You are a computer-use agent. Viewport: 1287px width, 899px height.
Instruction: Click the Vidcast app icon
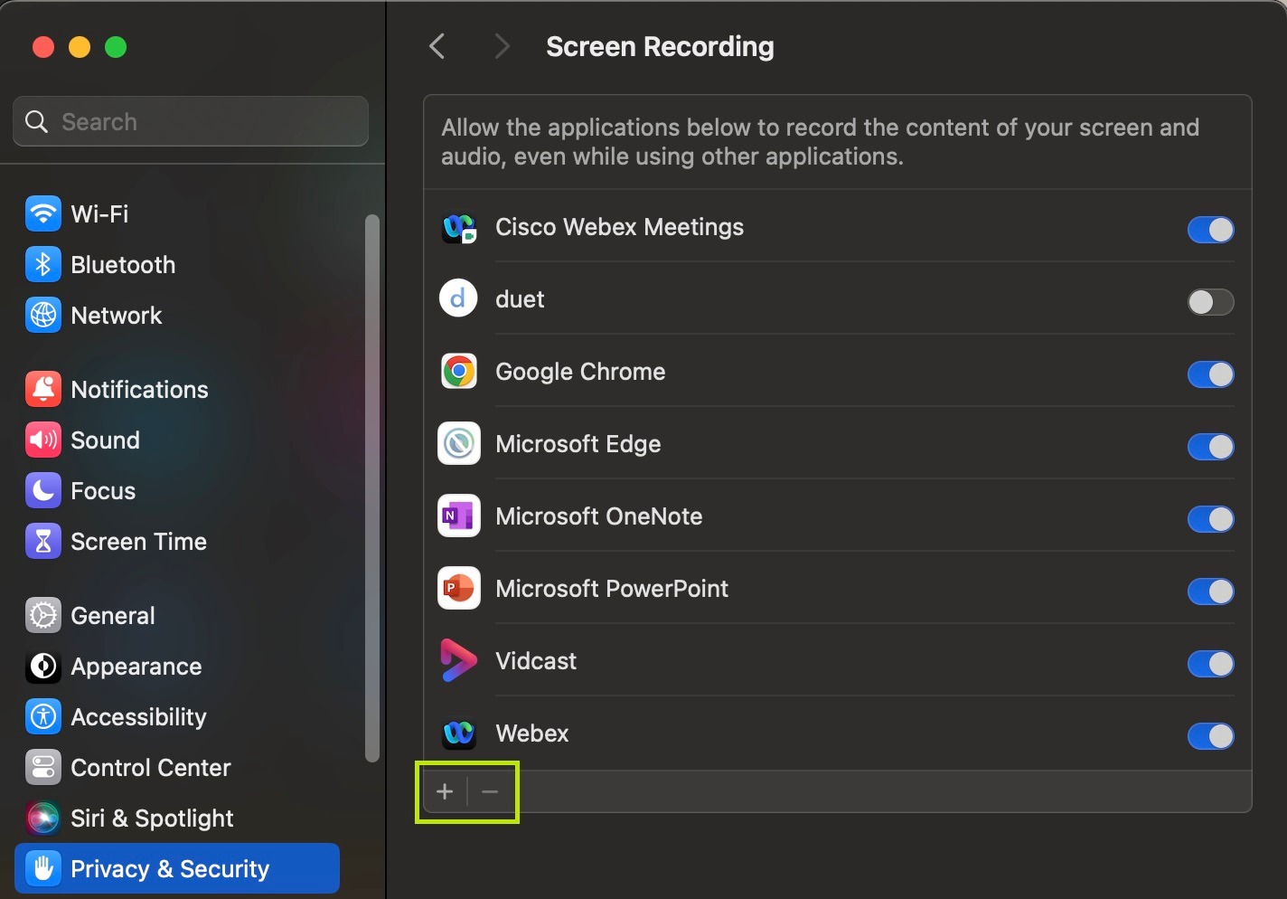pos(459,661)
